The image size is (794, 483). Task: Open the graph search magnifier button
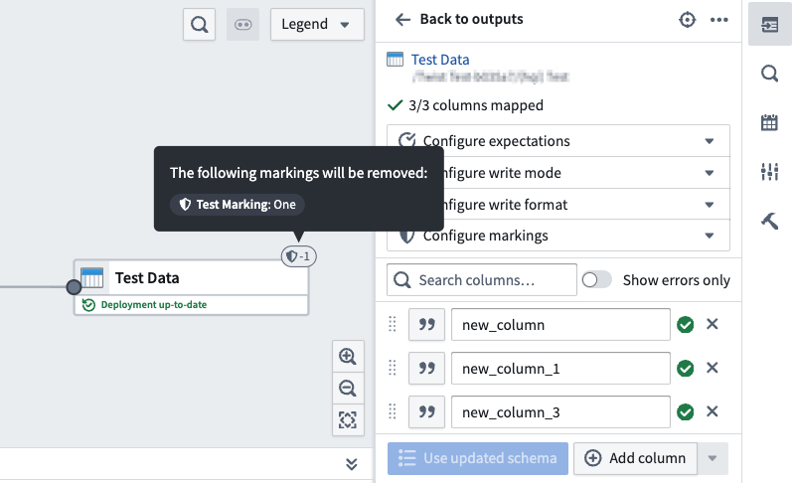(x=199, y=24)
